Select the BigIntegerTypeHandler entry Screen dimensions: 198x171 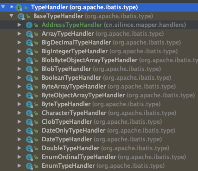pos(99,51)
